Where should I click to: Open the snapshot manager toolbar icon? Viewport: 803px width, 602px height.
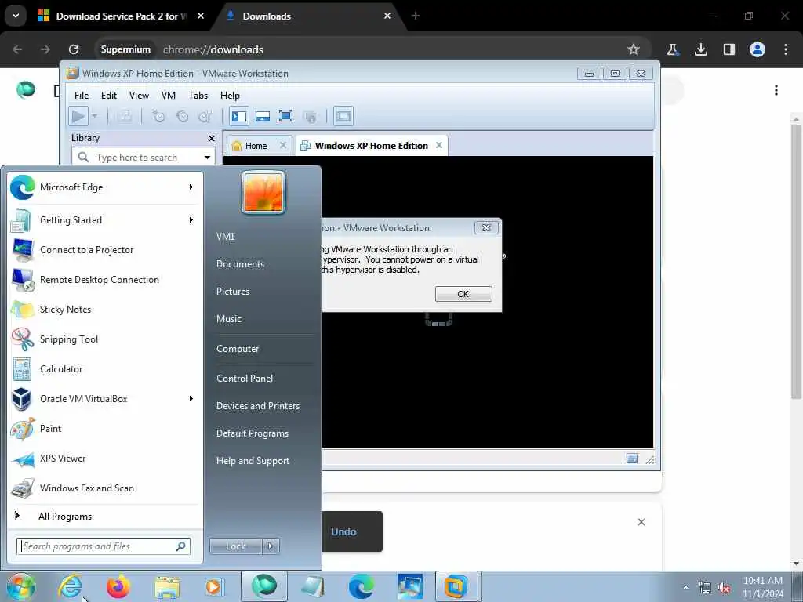click(x=205, y=116)
